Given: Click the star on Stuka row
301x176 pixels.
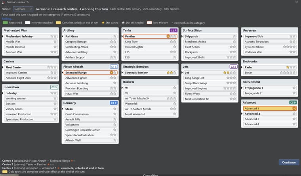Looking at the screenshot, I should [115, 109].
